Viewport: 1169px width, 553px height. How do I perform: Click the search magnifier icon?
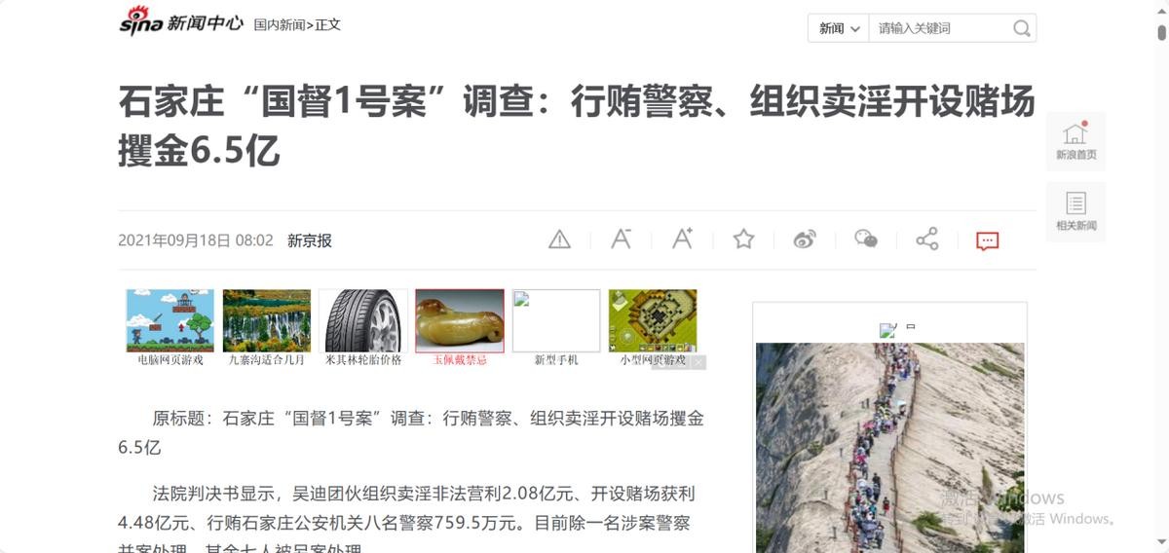click(x=1021, y=28)
